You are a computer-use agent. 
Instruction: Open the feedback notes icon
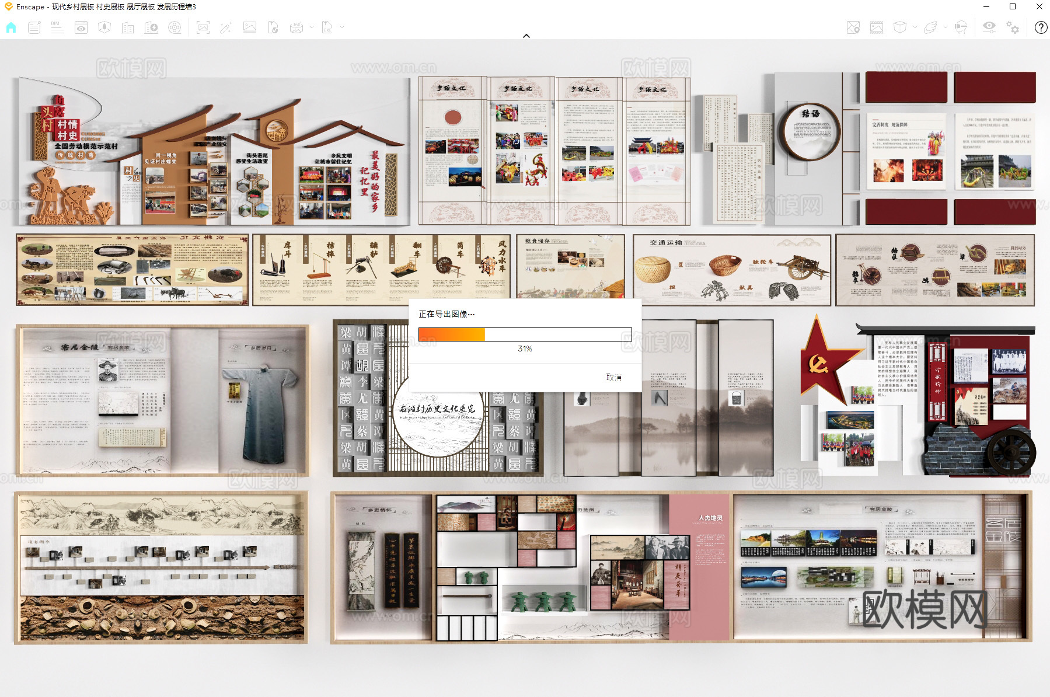34,27
